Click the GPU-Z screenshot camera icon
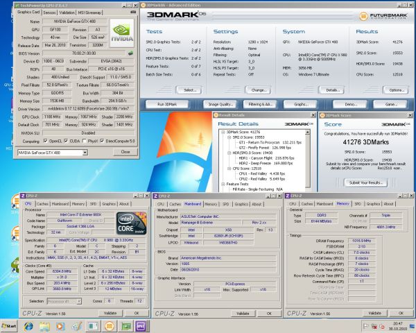The height and width of the screenshot is (333, 416). [x=133, y=12]
